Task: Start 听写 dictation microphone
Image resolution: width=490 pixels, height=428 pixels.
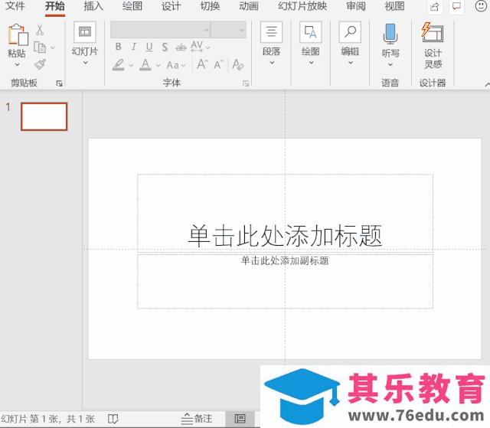Action: (390, 34)
